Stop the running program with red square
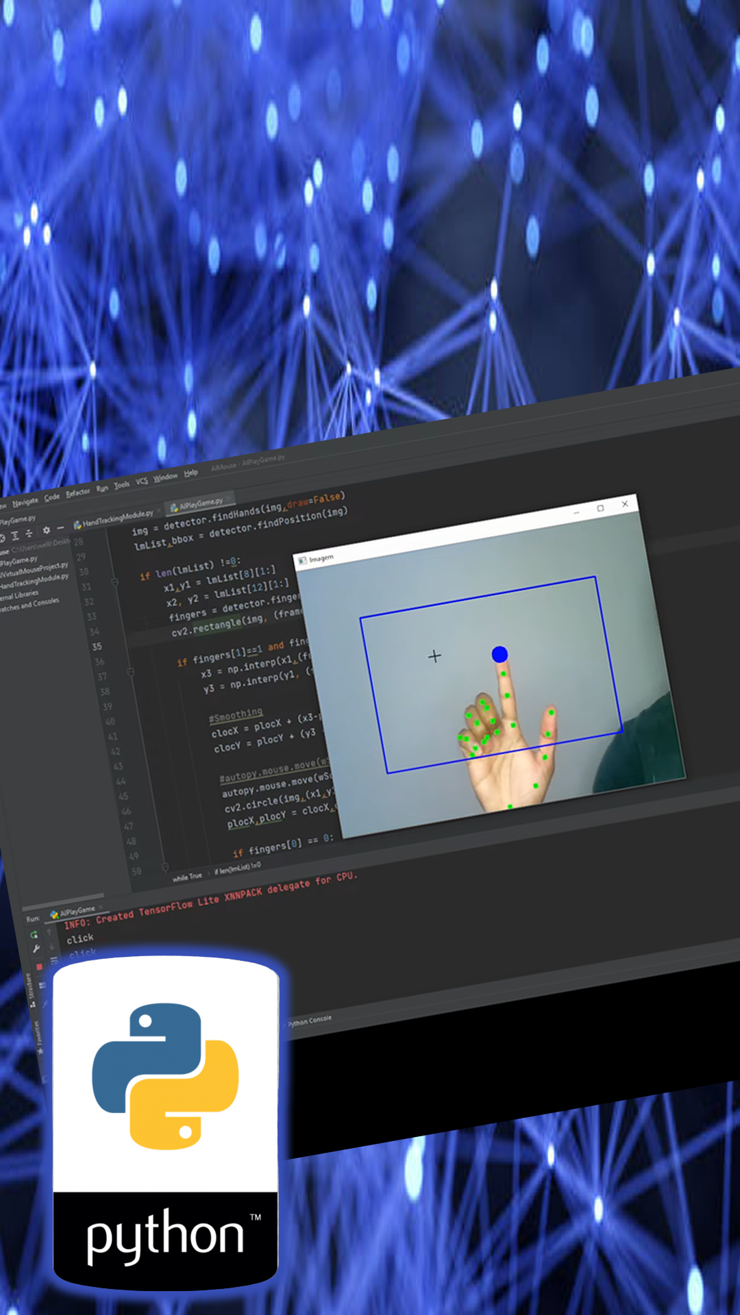The height and width of the screenshot is (1315, 740). [39, 966]
